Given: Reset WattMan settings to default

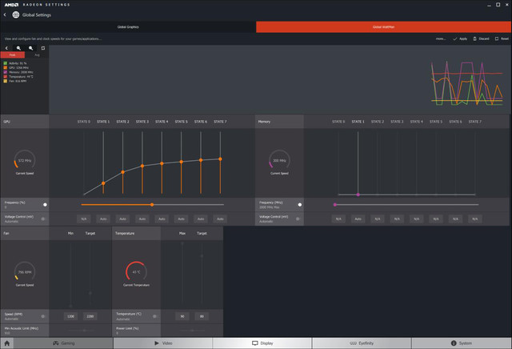Looking at the screenshot, I should click(502, 38).
